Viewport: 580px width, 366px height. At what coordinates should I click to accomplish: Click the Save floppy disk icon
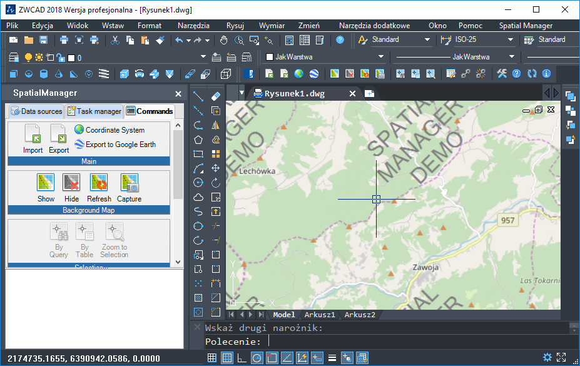44,40
